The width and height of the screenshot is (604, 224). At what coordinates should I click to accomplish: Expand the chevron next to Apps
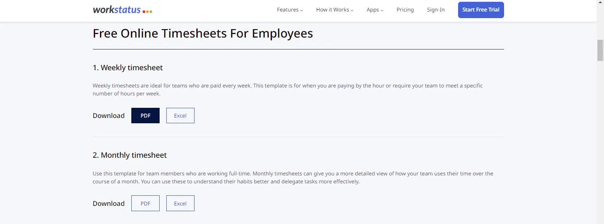click(x=382, y=10)
